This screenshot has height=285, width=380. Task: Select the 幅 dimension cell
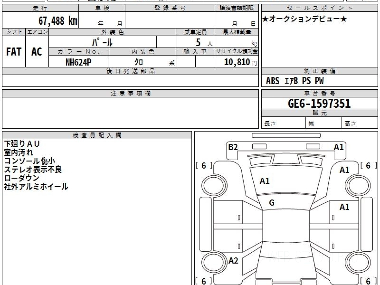[324, 123]
